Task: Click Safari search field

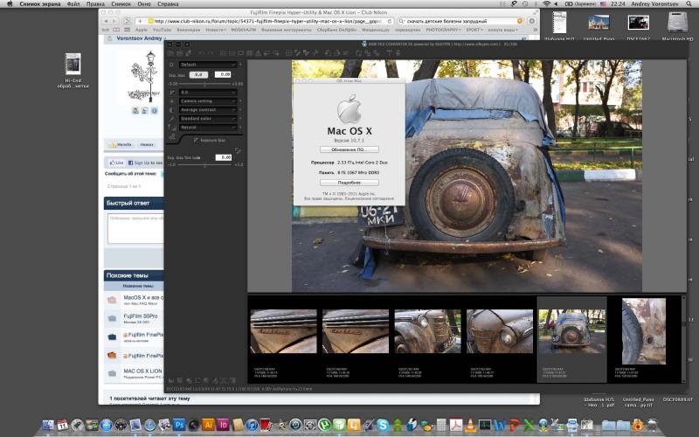Action: click(x=460, y=21)
